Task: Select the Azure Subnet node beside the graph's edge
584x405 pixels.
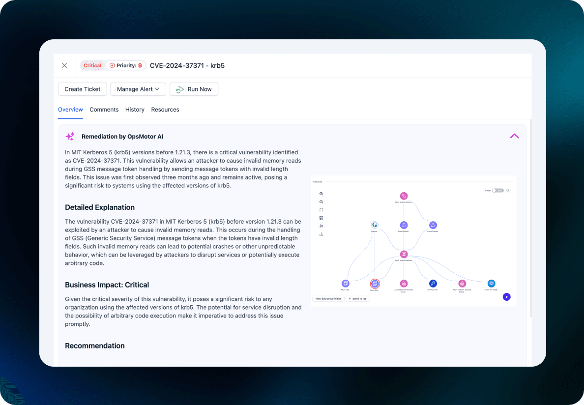Action: tap(433, 225)
